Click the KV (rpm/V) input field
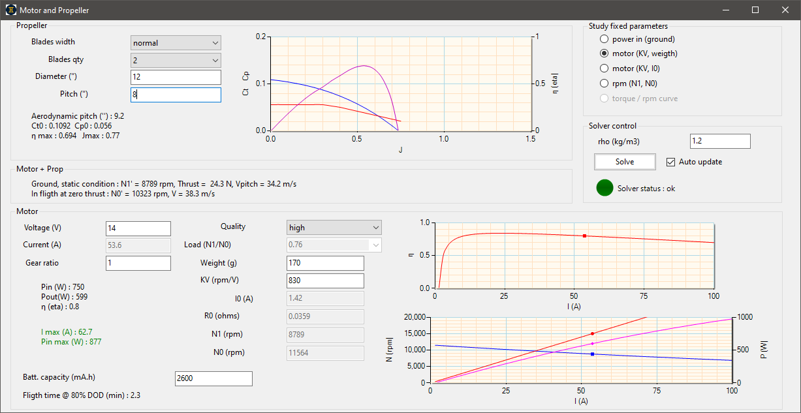Viewport: 801px width, 413px height. 325,281
